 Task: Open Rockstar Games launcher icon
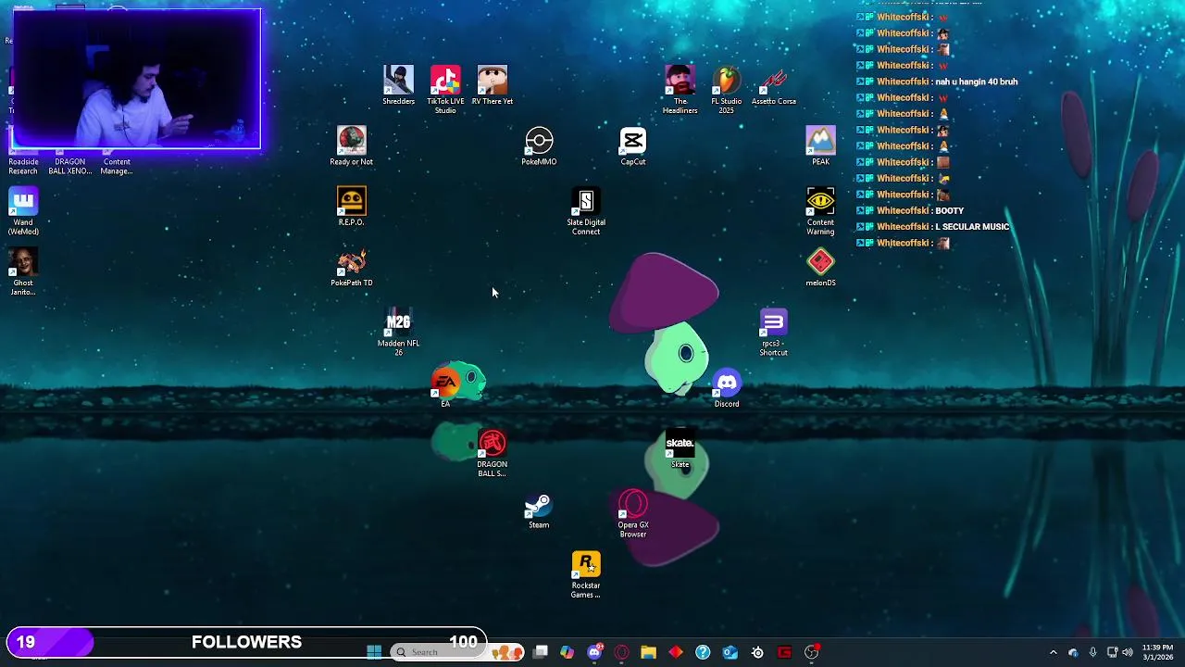point(586,574)
